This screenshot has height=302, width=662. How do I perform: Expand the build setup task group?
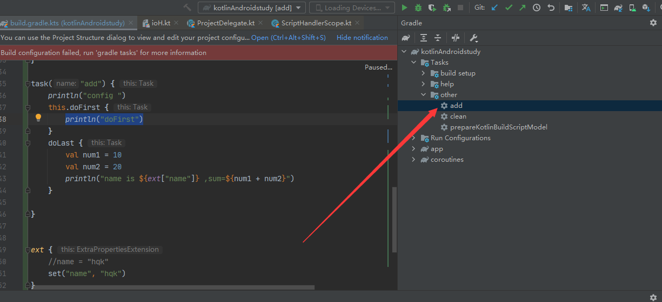coord(424,73)
